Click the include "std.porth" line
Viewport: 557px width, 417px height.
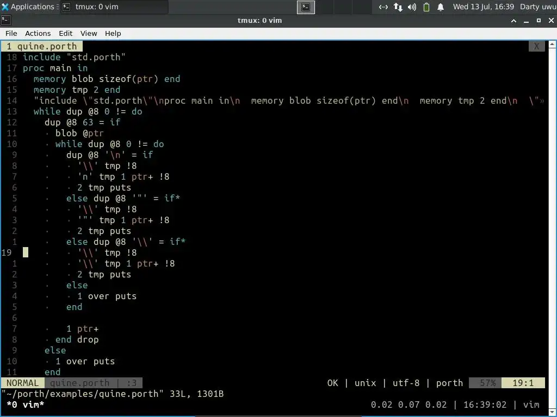[x=74, y=57]
